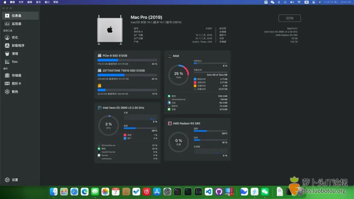Viewport: 354px width, 199px height.
Task: Select the 优化 optimize tool
Action: tap(20, 37)
